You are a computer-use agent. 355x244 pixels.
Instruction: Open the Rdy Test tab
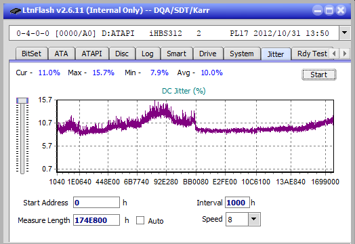coord(312,54)
